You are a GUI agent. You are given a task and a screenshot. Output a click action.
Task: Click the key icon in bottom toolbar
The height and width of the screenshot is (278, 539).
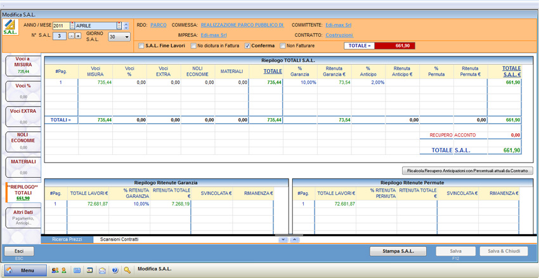point(127,270)
